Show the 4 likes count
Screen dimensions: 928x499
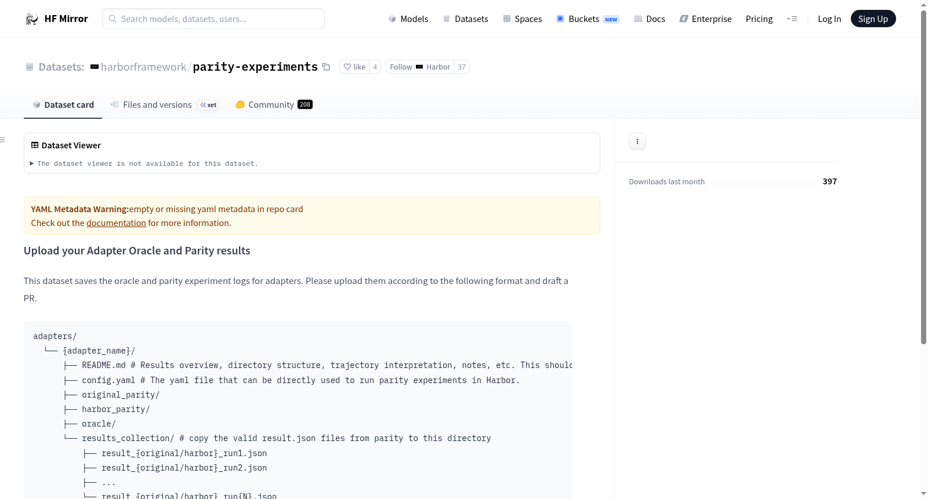tap(375, 67)
